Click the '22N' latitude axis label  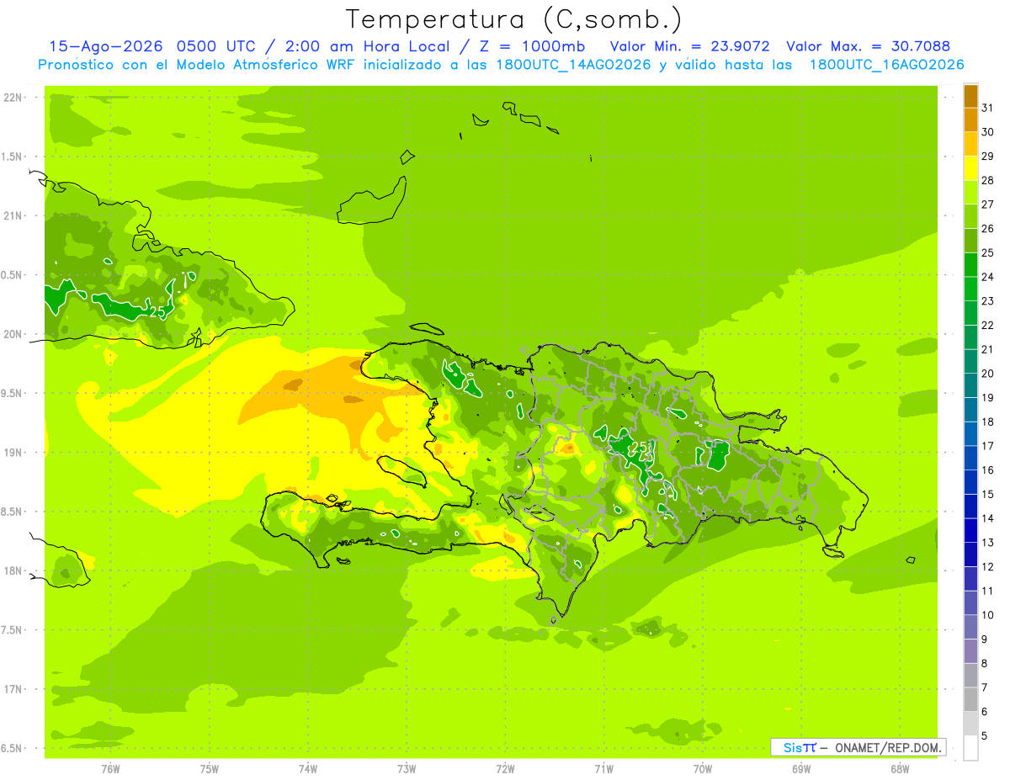(13, 98)
